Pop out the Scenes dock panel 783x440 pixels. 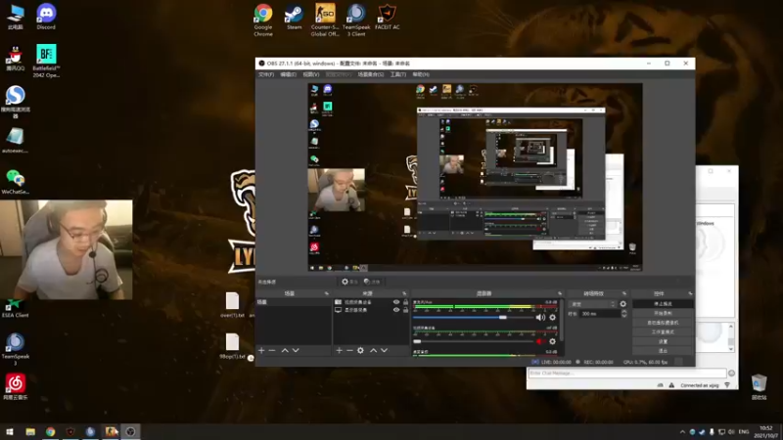(327, 294)
